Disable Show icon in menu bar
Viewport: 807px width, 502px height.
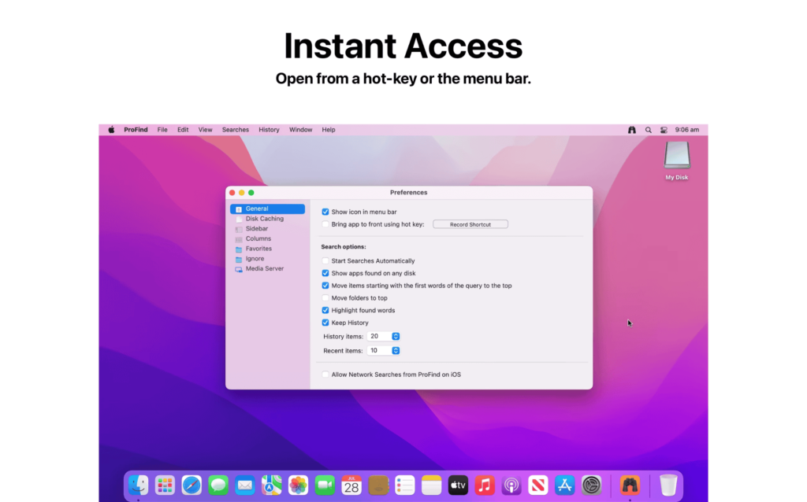pos(325,212)
